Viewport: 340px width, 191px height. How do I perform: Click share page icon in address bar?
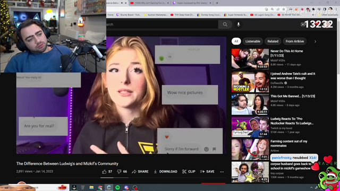278,10
